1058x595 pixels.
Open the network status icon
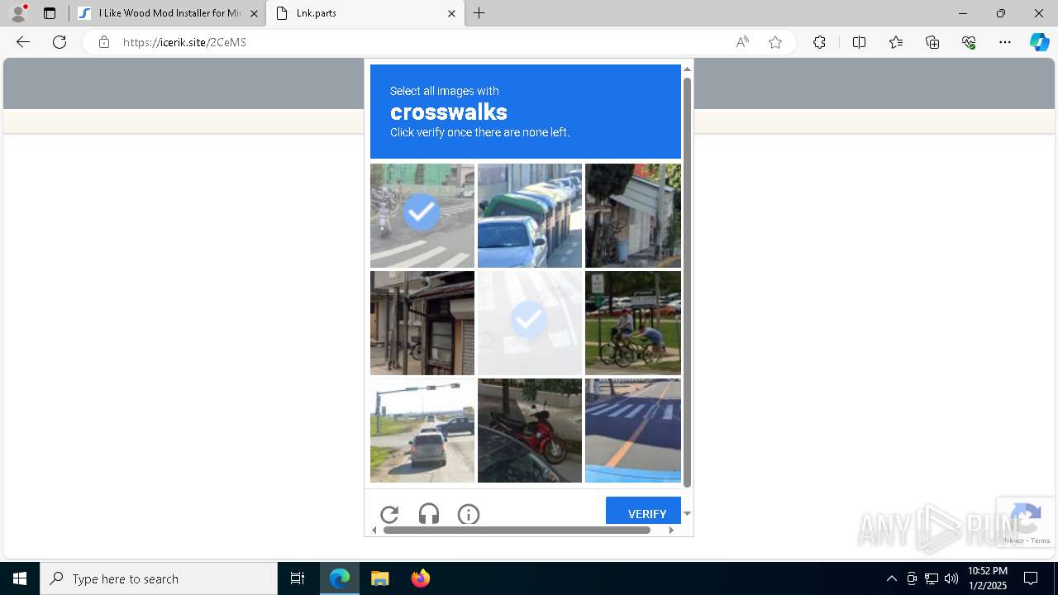point(932,578)
